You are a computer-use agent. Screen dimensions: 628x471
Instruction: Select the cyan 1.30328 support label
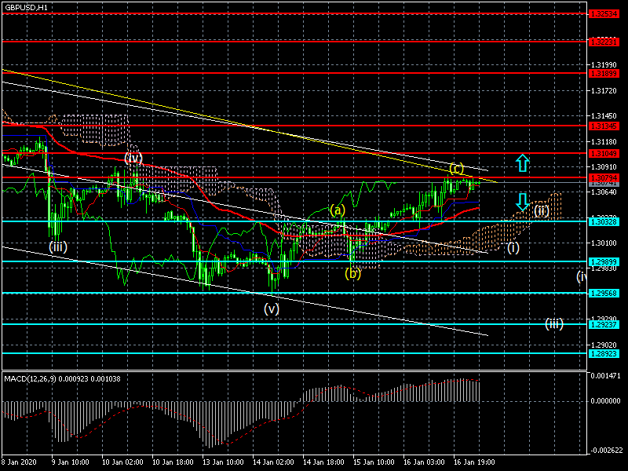tap(604, 221)
